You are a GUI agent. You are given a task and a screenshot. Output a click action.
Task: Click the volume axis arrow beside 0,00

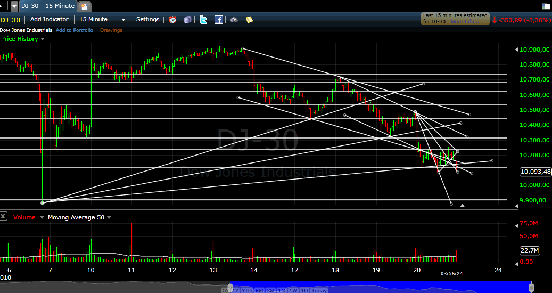pyautogui.click(x=516, y=263)
